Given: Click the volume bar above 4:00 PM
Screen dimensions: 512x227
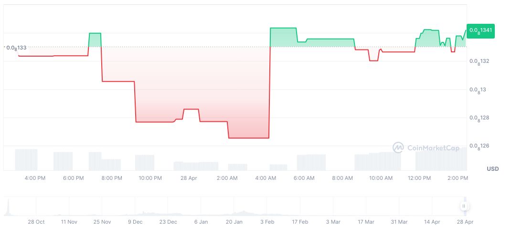Looking at the screenshot, I should pos(26,159).
